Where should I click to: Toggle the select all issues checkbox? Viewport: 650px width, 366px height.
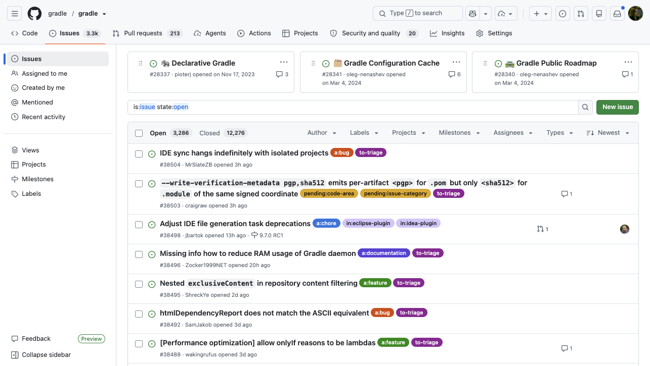(x=139, y=133)
